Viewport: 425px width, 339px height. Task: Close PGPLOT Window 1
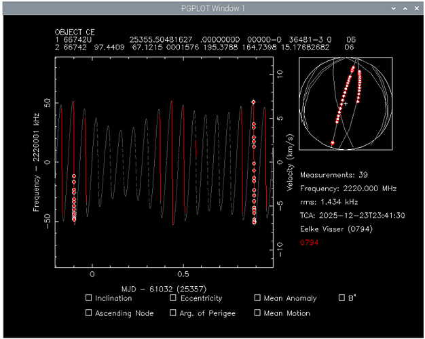tap(415, 8)
